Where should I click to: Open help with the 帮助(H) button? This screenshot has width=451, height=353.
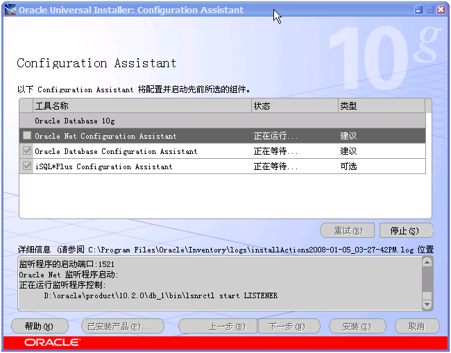[x=40, y=326]
